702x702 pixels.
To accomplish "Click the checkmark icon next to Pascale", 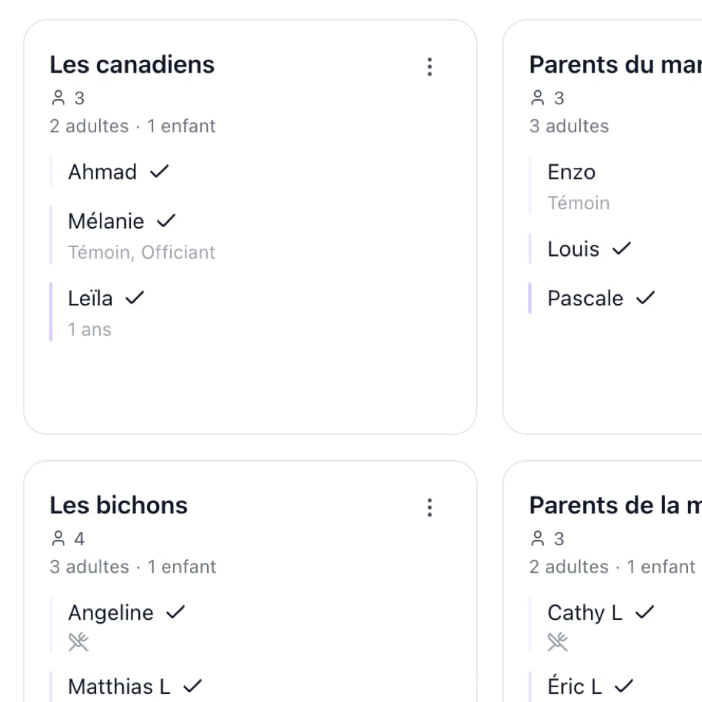I will click(645, 297).
